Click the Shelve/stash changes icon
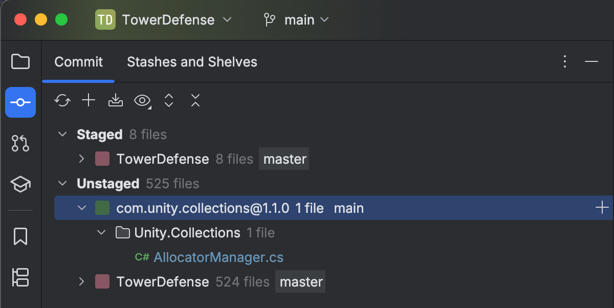The image size is (614, 308). (116, 100)
